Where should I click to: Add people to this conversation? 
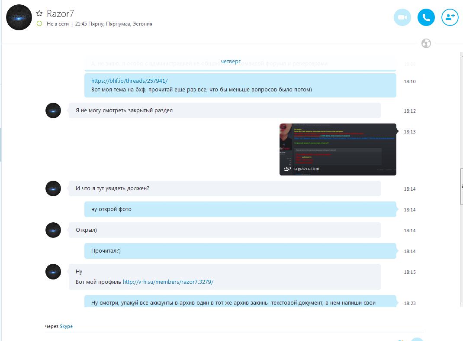[x=450, y=17]
